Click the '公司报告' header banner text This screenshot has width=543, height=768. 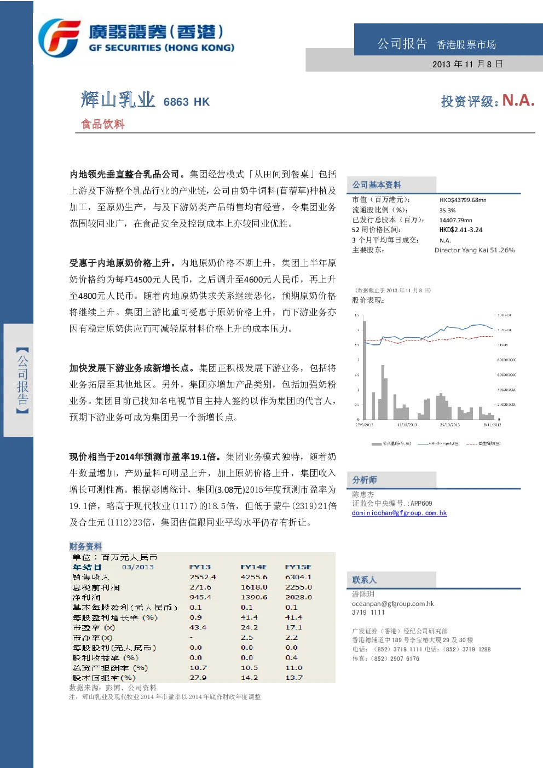coord(402,44)
